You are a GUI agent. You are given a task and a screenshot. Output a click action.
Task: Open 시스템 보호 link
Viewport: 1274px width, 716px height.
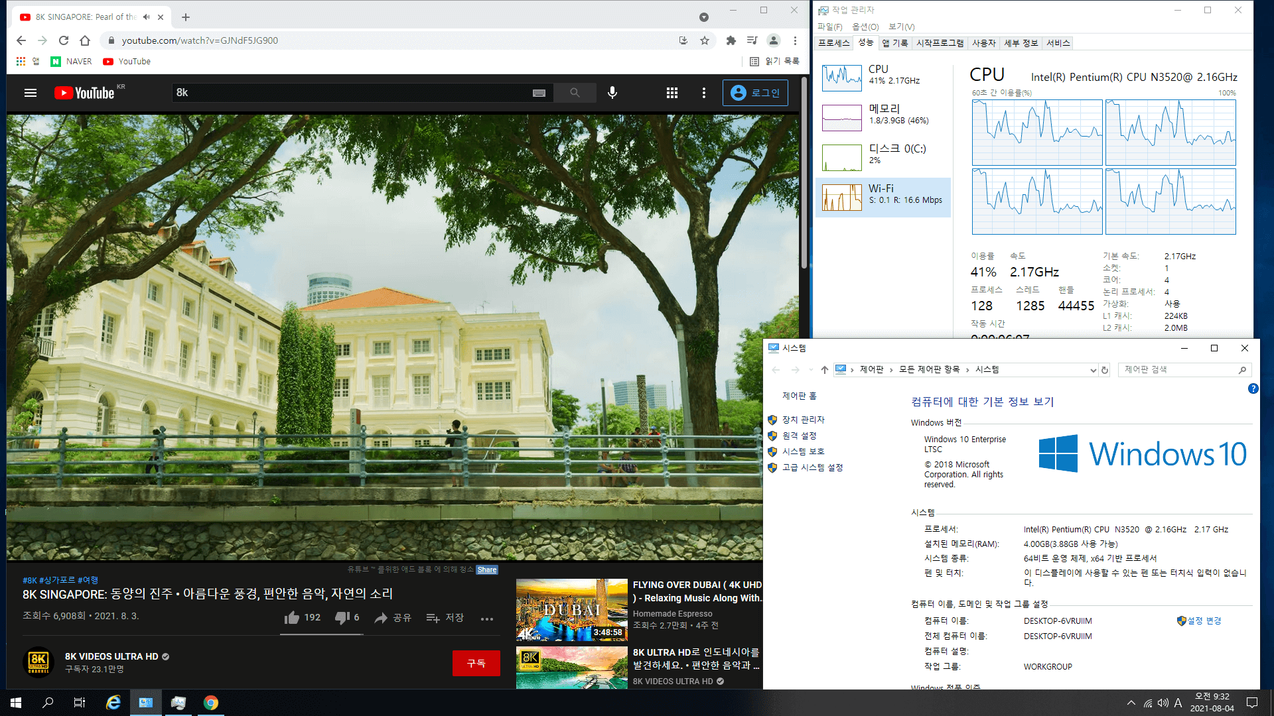(803, 451)
